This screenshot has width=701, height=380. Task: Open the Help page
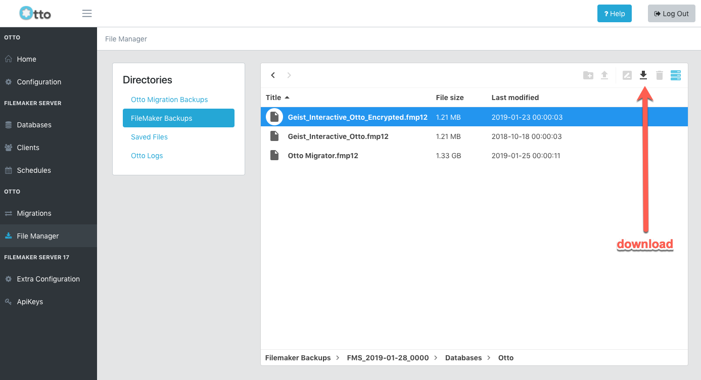[x=615, y=14]
